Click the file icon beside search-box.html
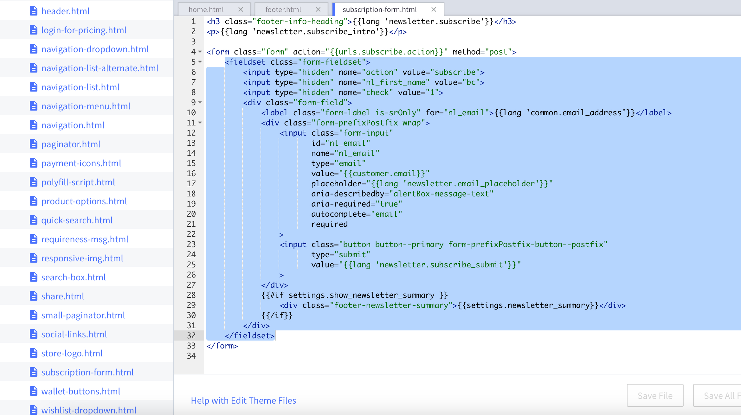The height and width of the screenshot is (415, 741). (x=34, y=277)
